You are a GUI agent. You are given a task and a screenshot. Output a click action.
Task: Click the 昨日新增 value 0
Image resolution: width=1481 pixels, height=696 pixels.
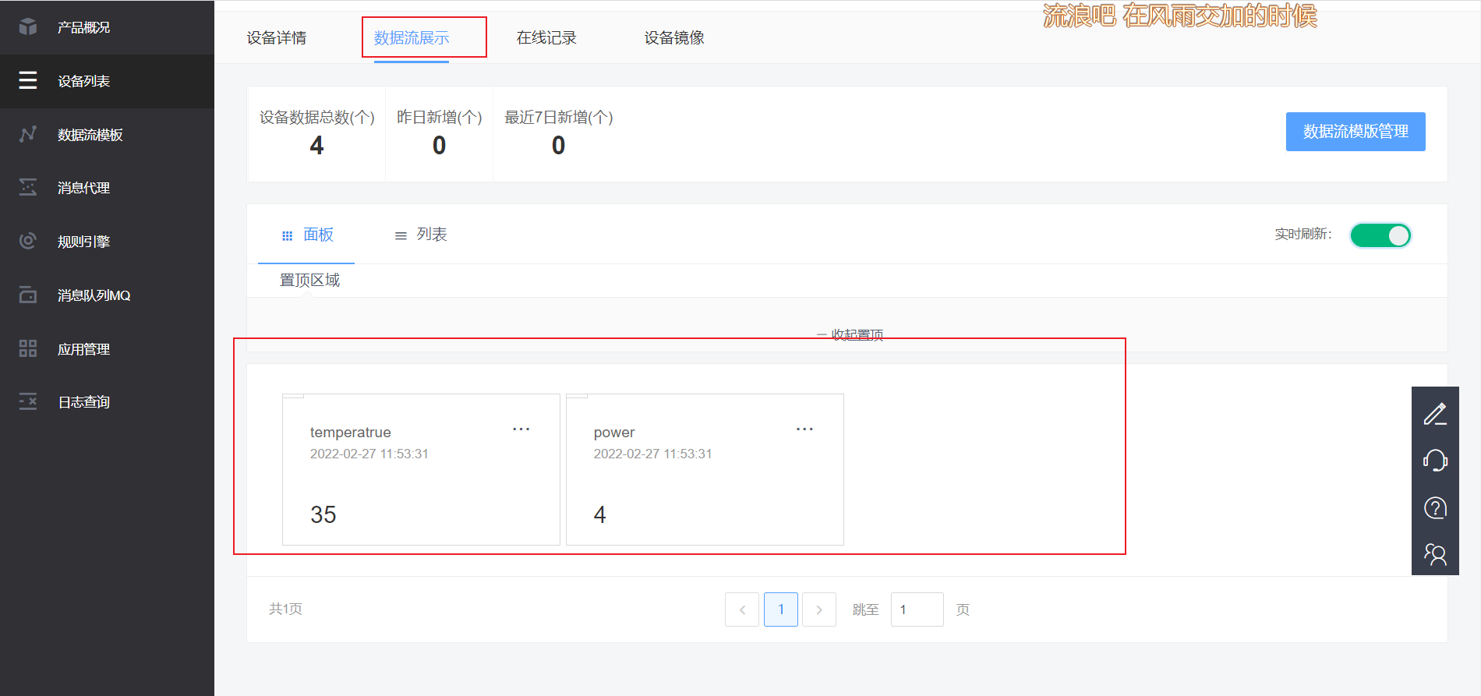[x=440, y=146]
